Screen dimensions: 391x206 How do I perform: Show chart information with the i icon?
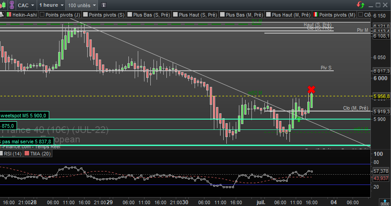point(104,5)
